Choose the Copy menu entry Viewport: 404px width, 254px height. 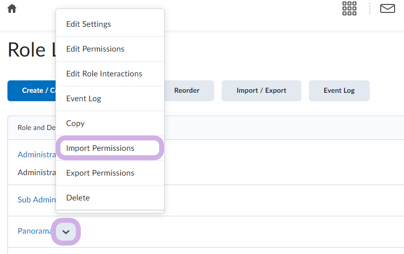pyautogui.click(x=75, y=123)
